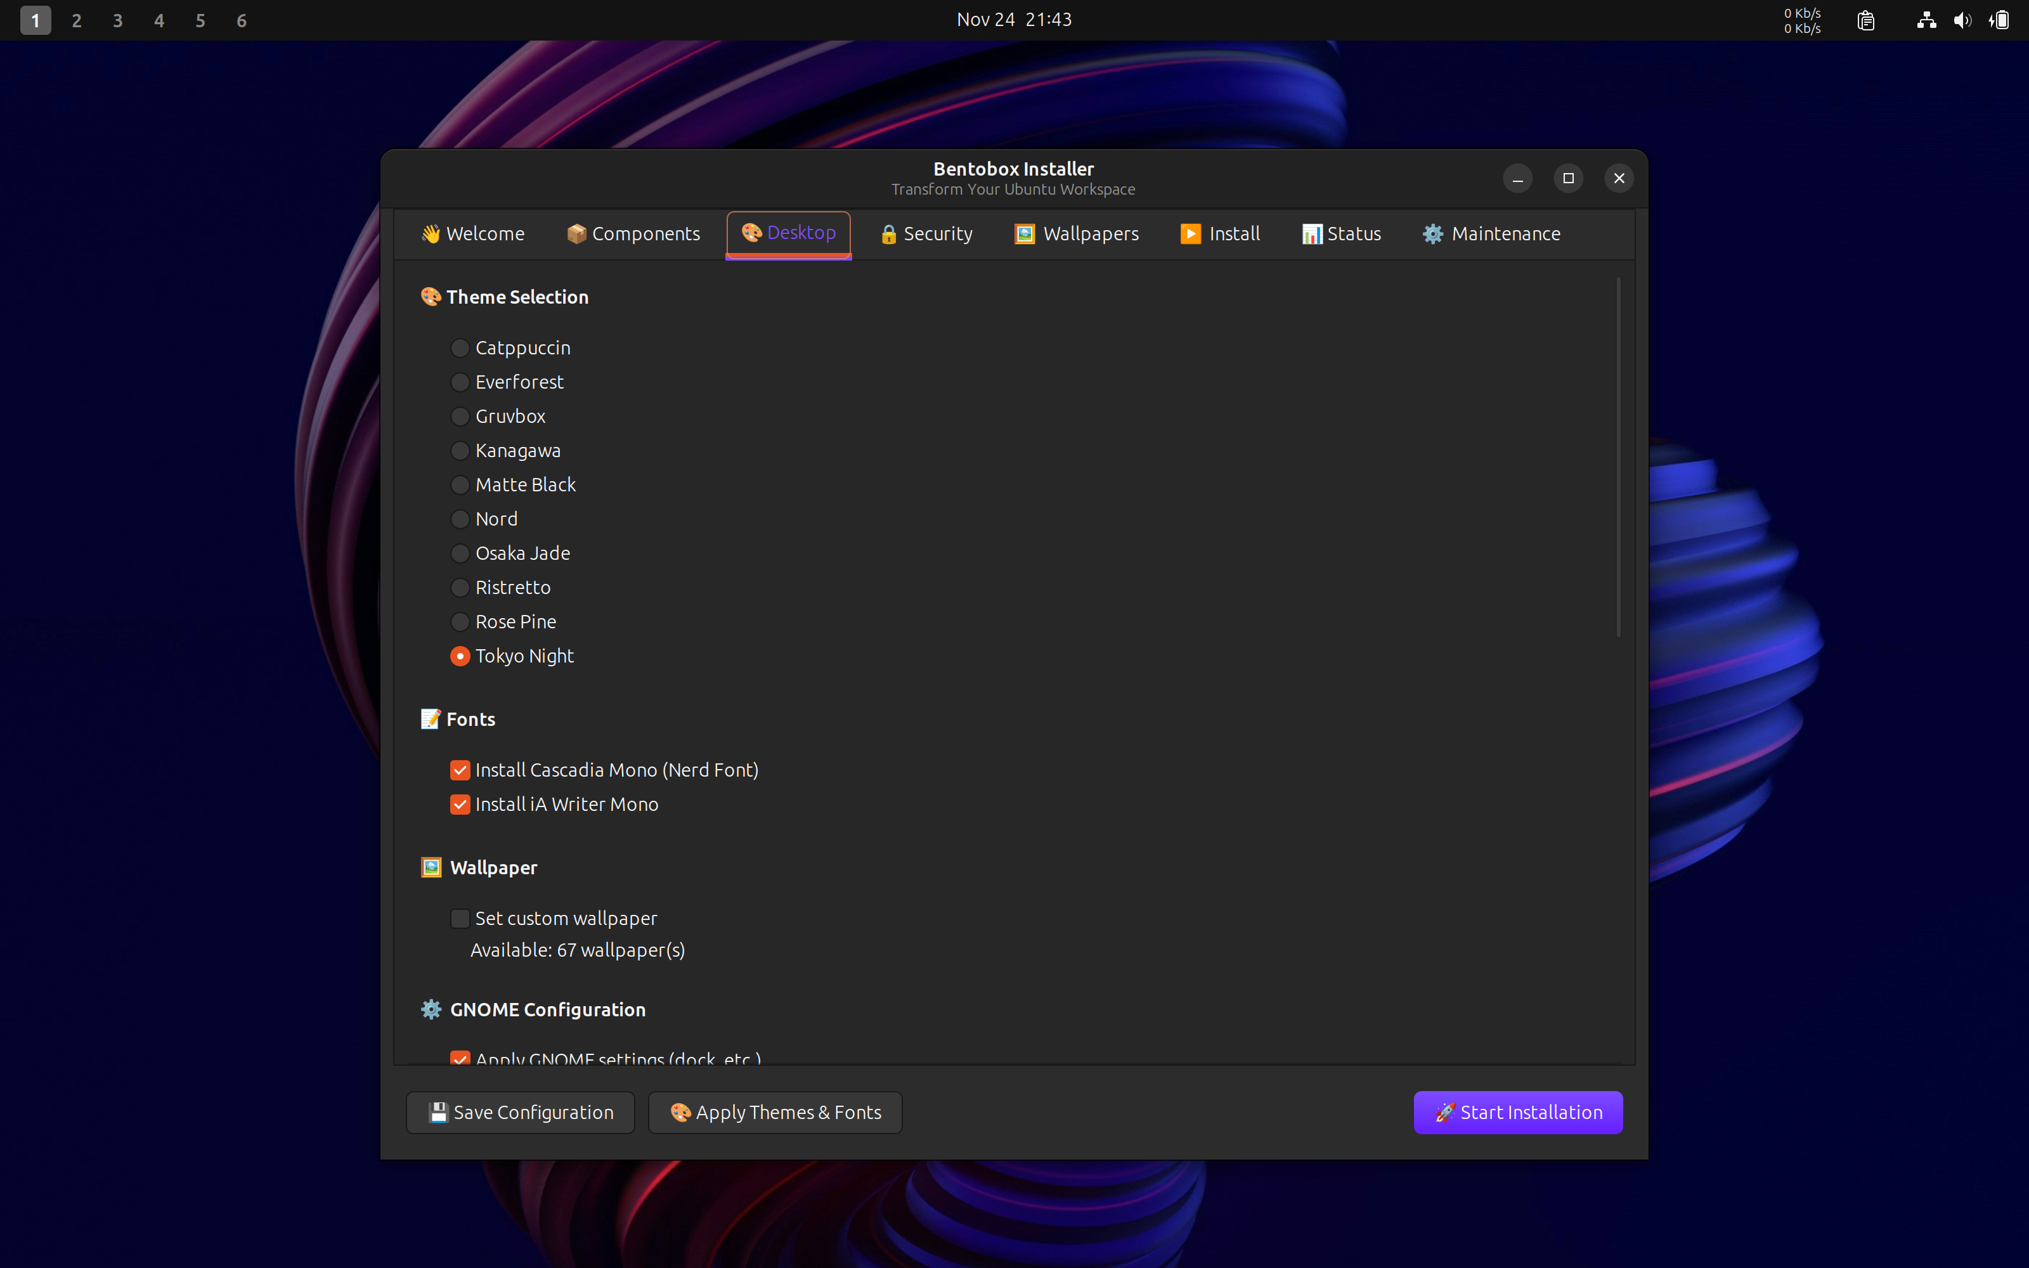Click the package icon on the Components tab
The height and width of the screenshot is (1268, 2029).
click(577, 234)
